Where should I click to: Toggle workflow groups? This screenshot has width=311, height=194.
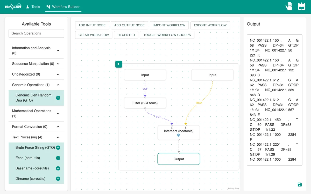pos(167,35)
